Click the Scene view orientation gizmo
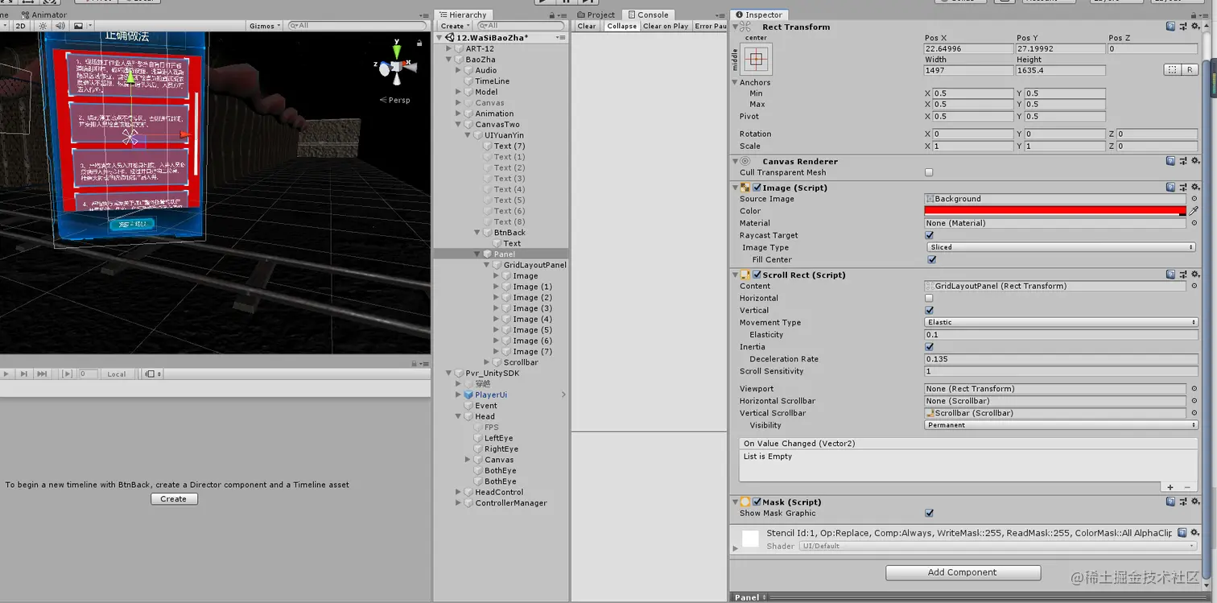This screenshot has width=1217, height=603. [397, 68]
